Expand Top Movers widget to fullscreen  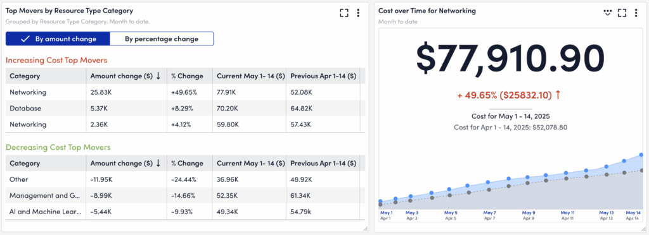point(344,13)
